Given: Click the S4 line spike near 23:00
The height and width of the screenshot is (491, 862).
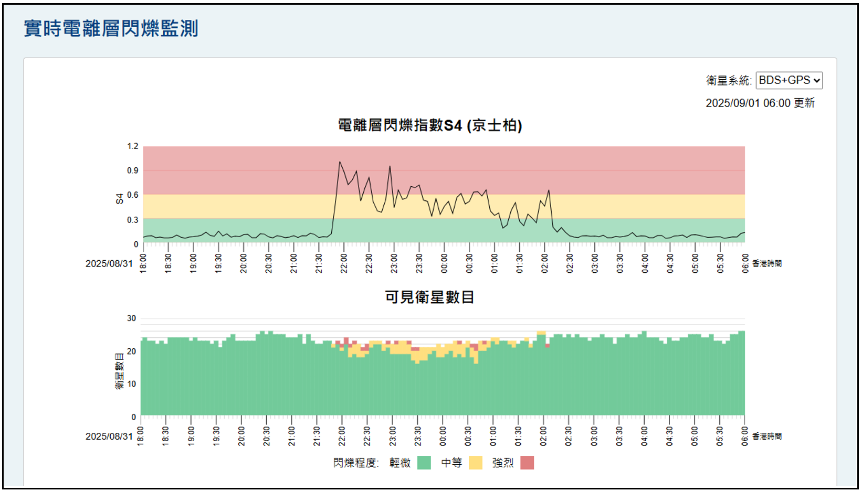Looking at the screenshot, I should tap(390, 166).
